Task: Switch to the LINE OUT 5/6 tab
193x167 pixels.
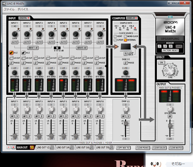Action: [x=83, y=147]
